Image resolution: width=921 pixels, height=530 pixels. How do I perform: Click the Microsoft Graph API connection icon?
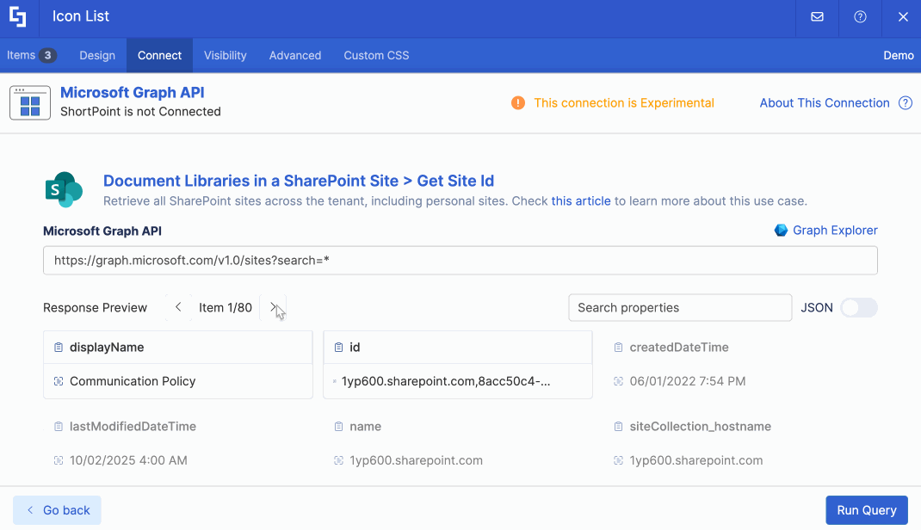30,102
